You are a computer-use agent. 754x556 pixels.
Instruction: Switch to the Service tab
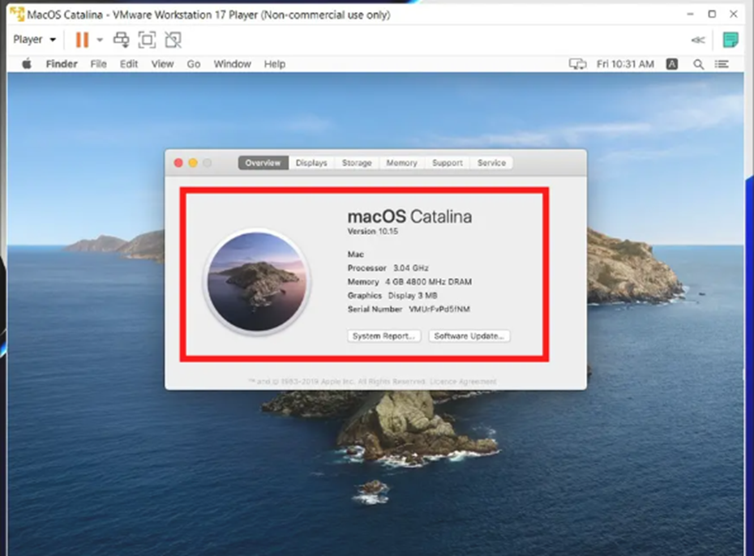coord(491,163)
